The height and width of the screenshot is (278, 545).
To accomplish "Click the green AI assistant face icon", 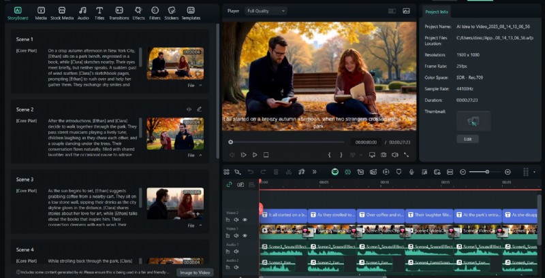I will point(334,172).
